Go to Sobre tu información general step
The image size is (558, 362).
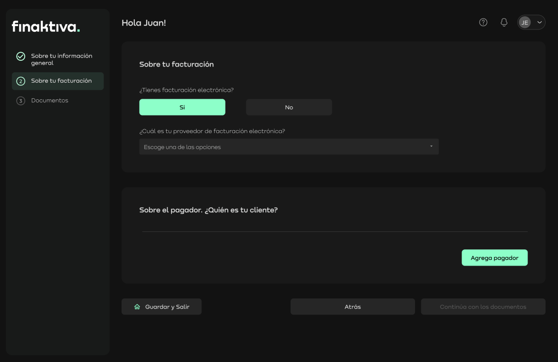tap(57, 59)
